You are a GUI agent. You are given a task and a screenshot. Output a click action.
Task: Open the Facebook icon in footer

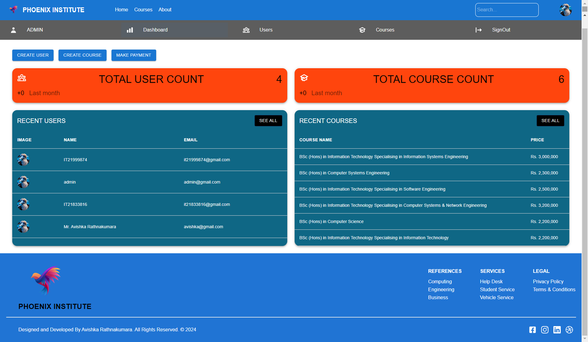tap(532, 330)
